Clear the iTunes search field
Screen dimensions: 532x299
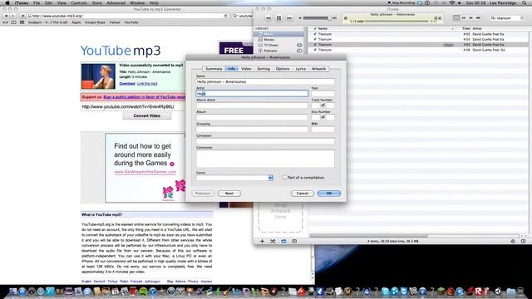click(522, 18)
